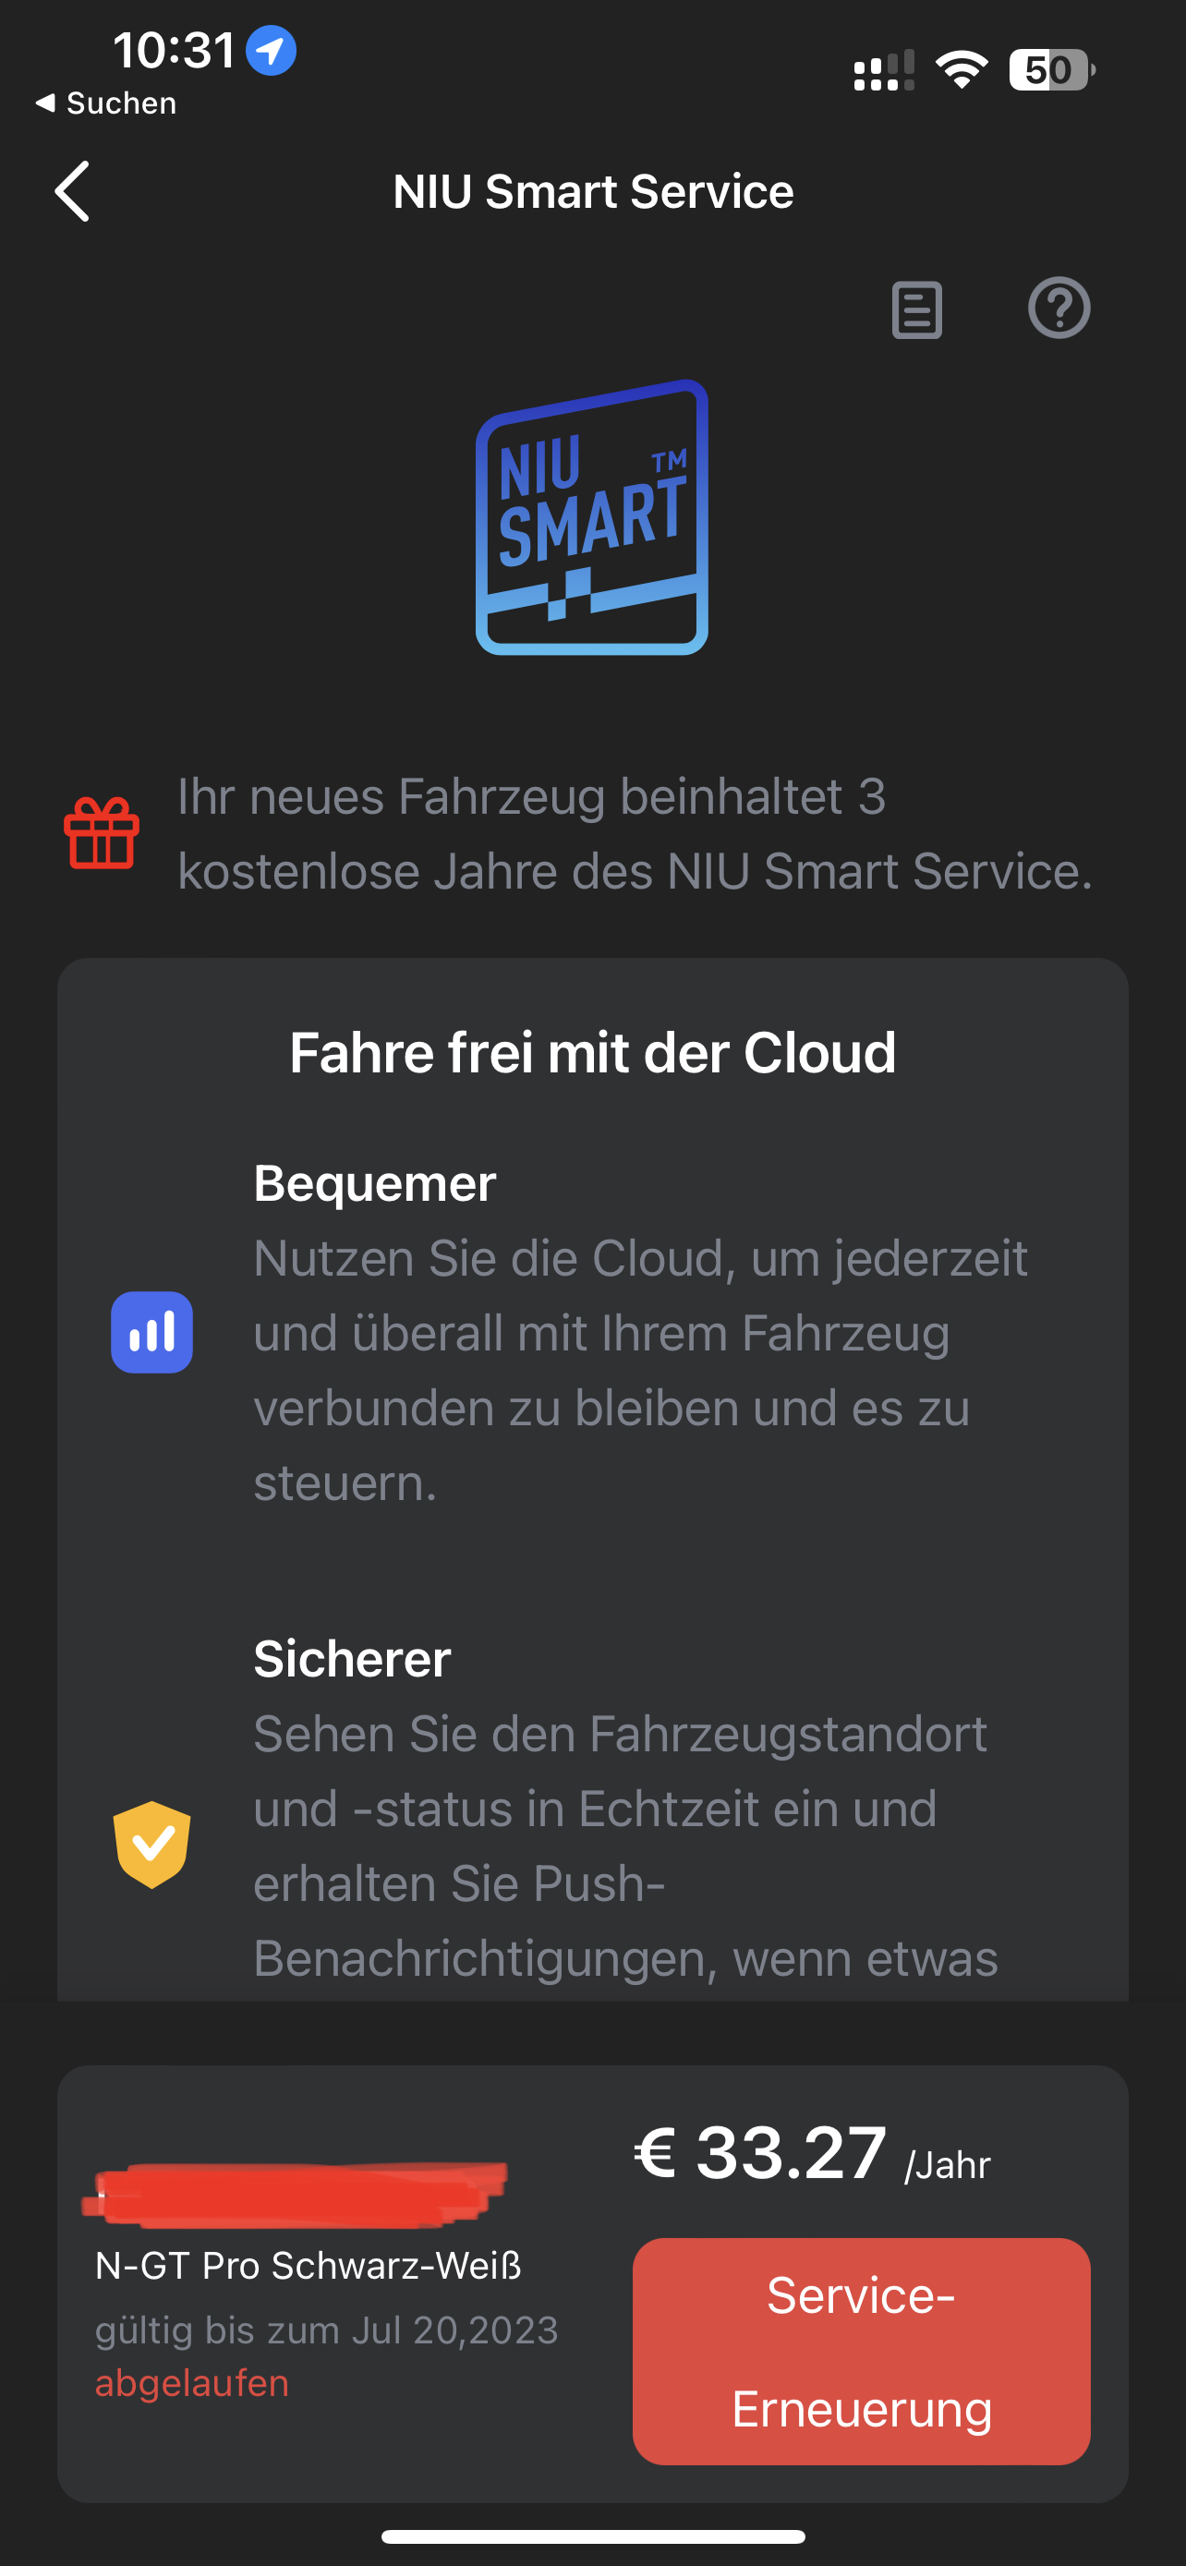Open the help question mark icon
Viewport: 1186px width, 2566px height.
[1059, 308]
